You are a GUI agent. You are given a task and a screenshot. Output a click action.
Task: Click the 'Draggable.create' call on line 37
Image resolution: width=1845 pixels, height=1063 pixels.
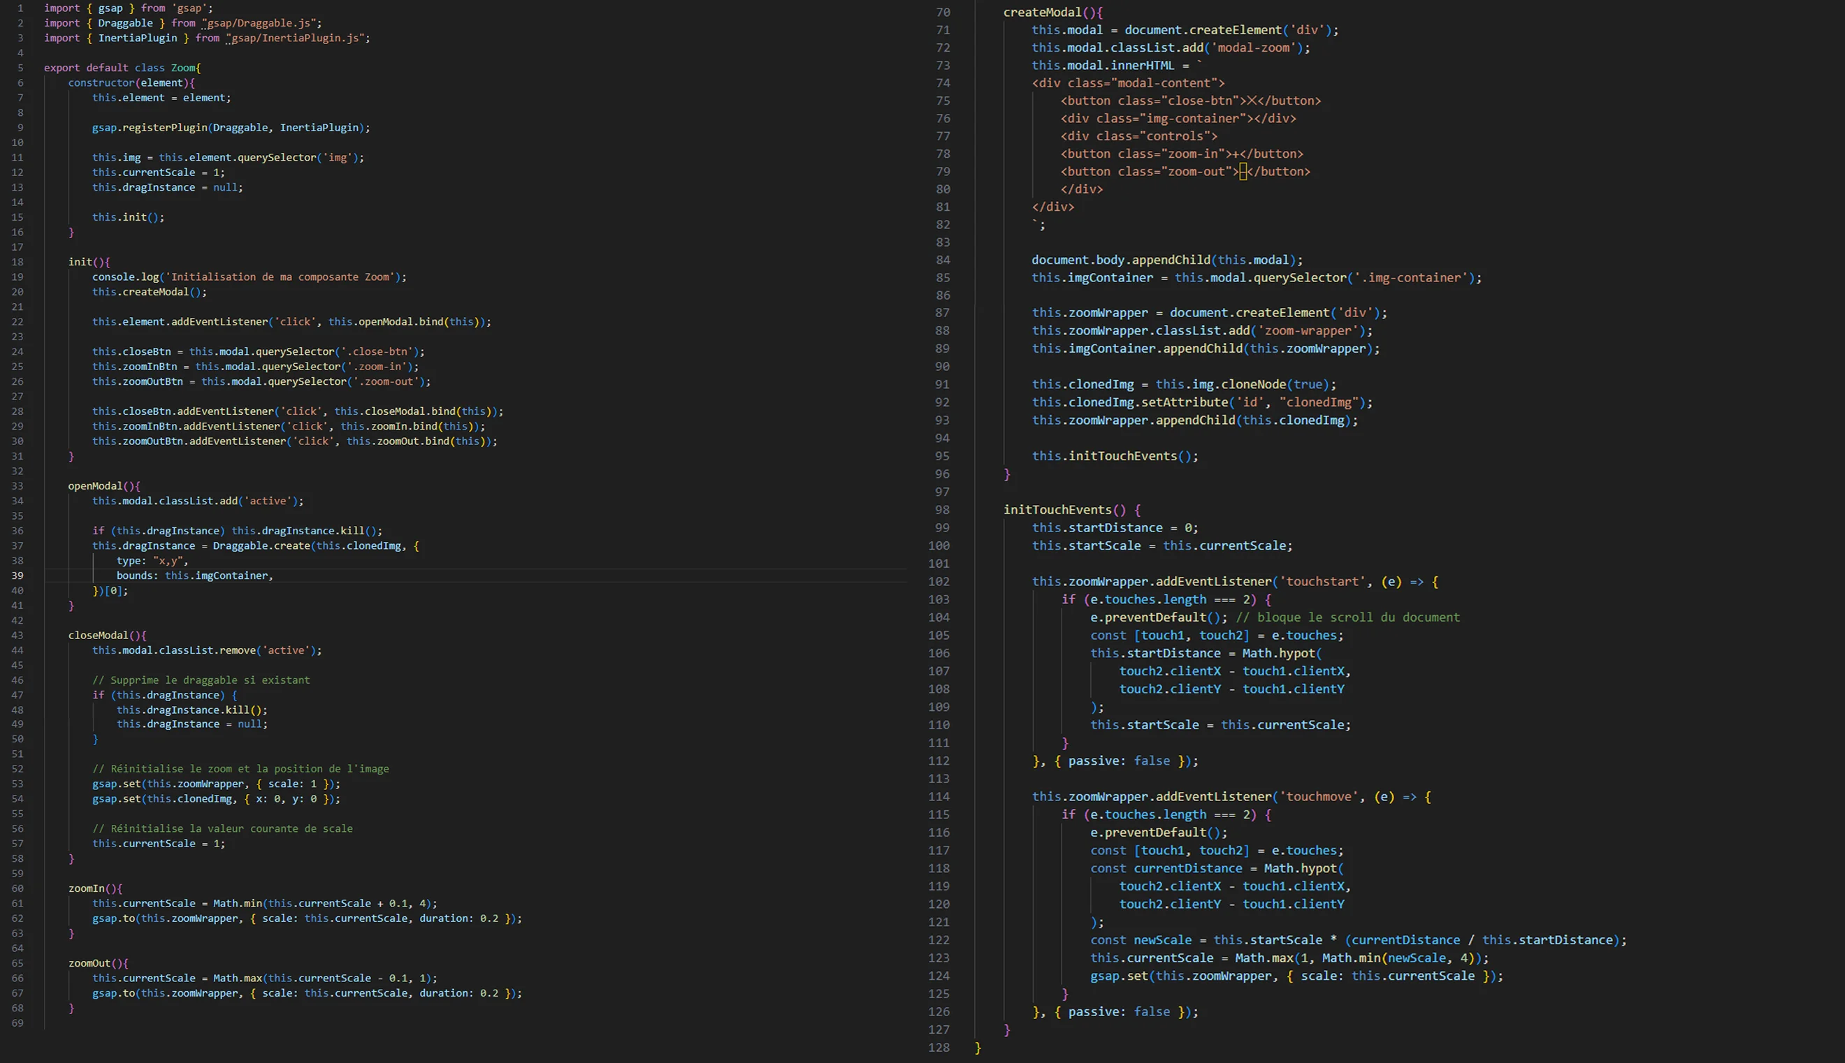[x=261, y=545]
